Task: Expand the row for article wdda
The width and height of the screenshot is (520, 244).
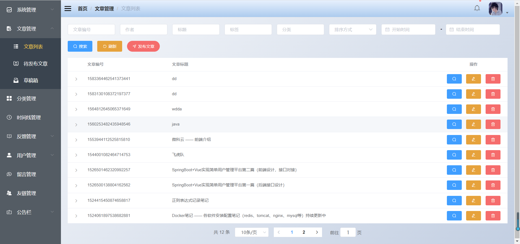Action: point(76,109)
